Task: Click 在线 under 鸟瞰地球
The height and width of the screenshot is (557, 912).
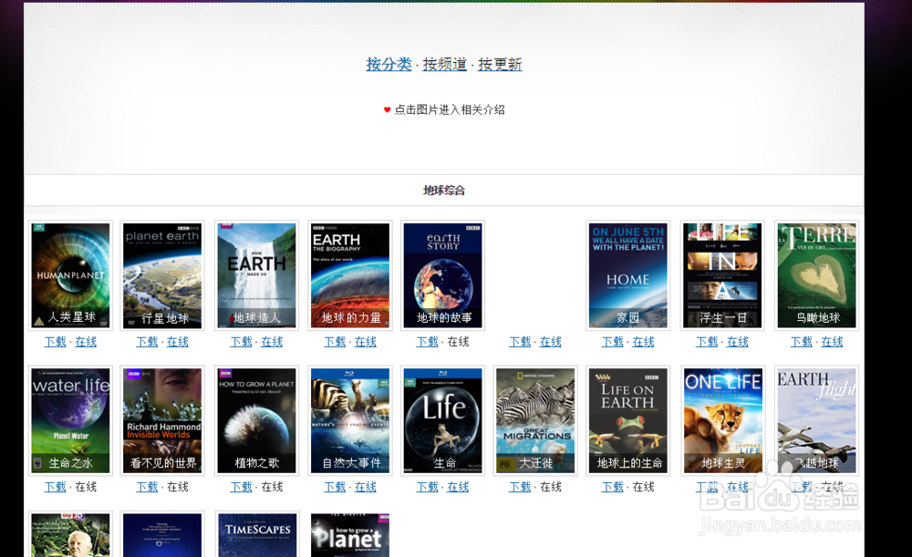Action: pos(833,342)
